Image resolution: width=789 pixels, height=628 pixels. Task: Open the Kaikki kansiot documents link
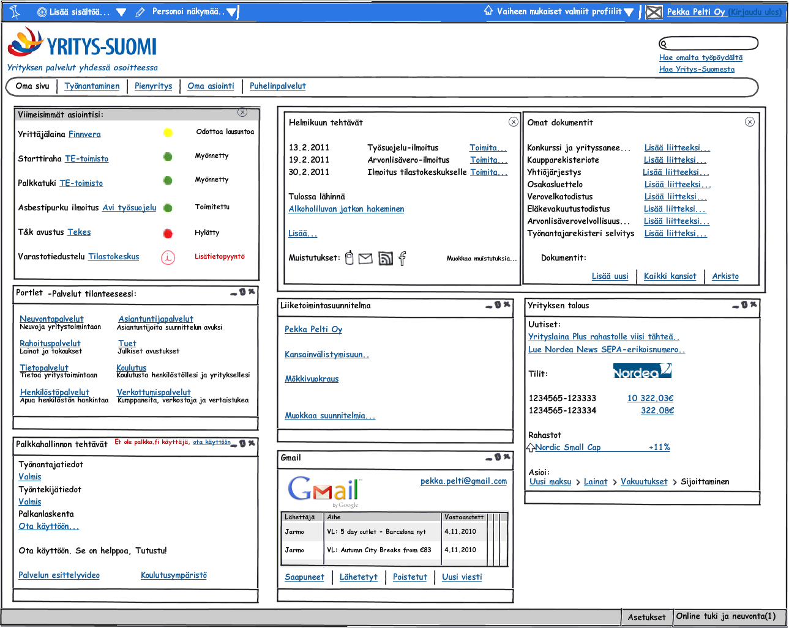pyautogui.click(x=670, y=276)
